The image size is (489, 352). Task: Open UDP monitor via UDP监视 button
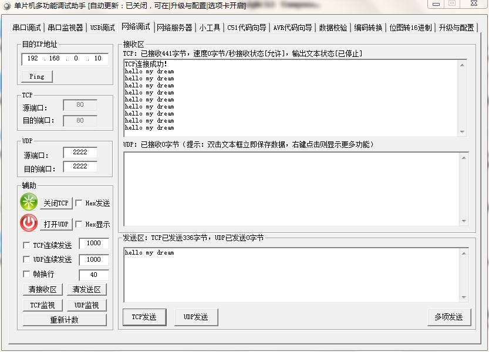click(86, 304)
